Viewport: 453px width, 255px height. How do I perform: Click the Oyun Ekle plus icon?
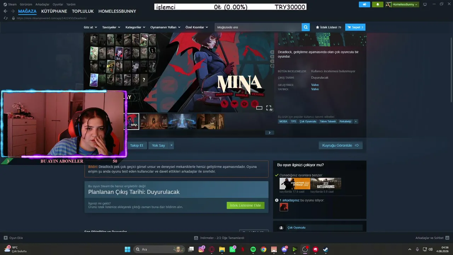coord(6,238)
